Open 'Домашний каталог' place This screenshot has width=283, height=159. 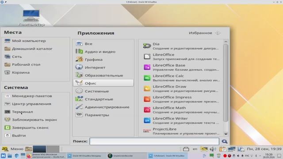pos(36,49)
